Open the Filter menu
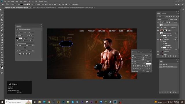 pyautogui.click(x=29, y=1)
